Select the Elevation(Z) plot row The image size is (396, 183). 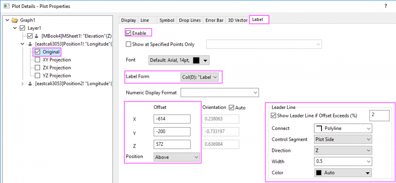coord(76,36)
